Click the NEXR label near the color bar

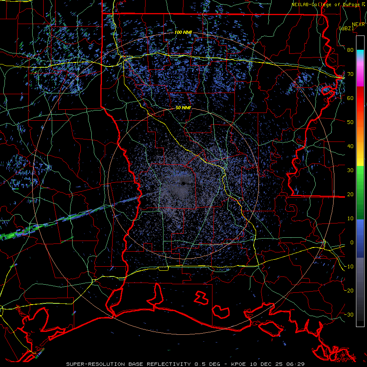tap(358, 24)
